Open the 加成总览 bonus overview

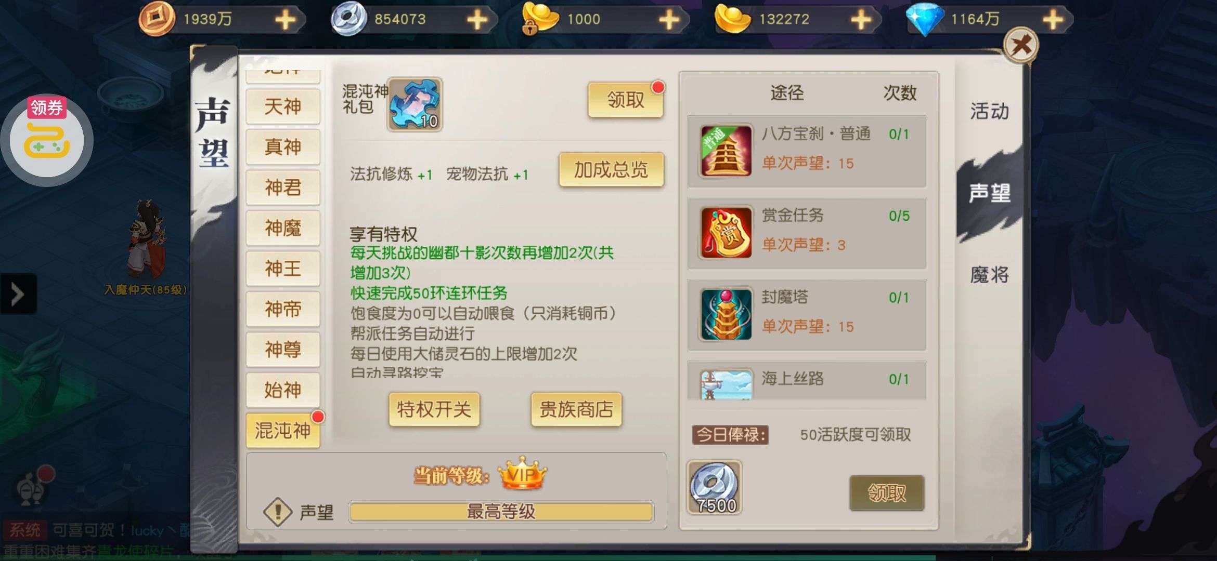(x=611, y=169)
